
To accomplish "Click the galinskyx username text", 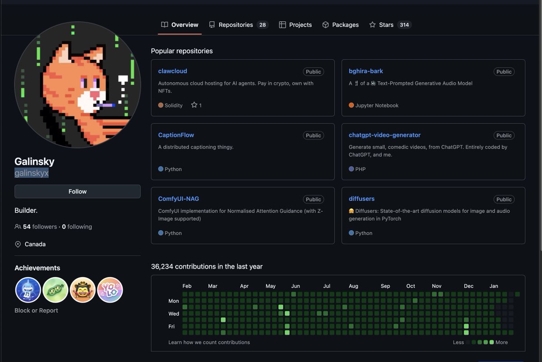I will click(32, 173).
